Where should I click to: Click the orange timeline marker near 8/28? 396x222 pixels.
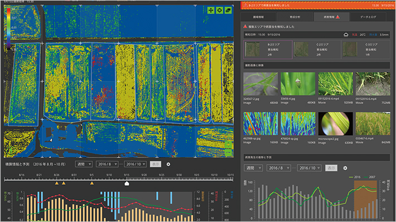coord(64,183)
